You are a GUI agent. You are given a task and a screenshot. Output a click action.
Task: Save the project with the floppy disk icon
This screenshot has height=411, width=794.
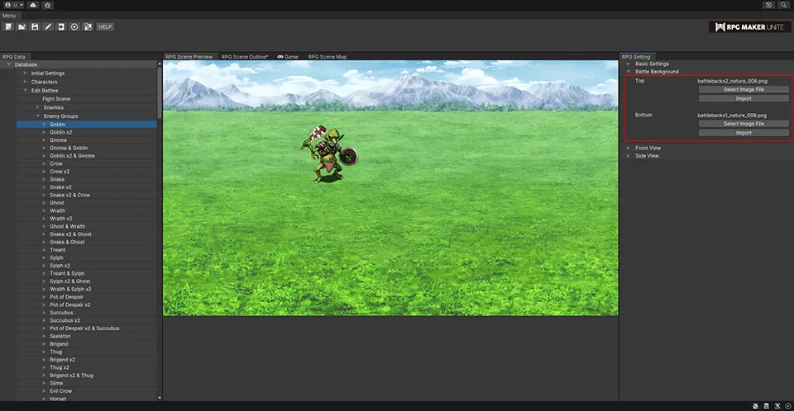point(35,26)
